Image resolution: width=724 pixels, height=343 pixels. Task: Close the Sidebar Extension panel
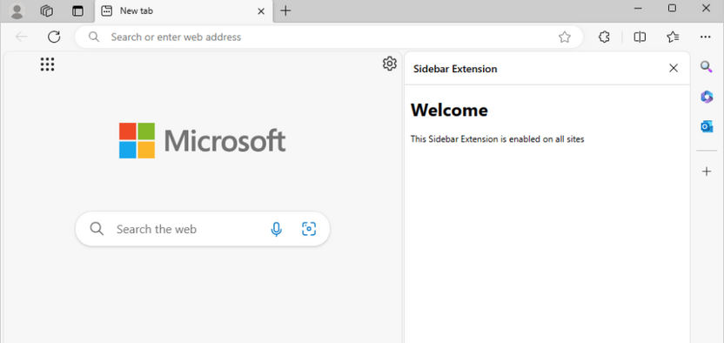pyautogui.click(x=674, y=68)
